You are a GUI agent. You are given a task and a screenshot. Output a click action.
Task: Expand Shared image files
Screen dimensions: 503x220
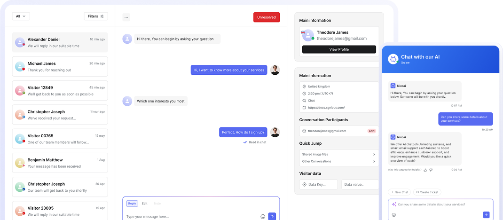point(374,154)
